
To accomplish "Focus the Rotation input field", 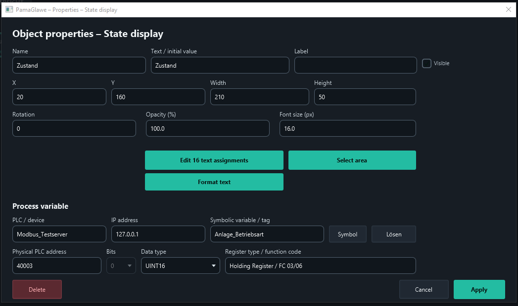I will [74, 128].
